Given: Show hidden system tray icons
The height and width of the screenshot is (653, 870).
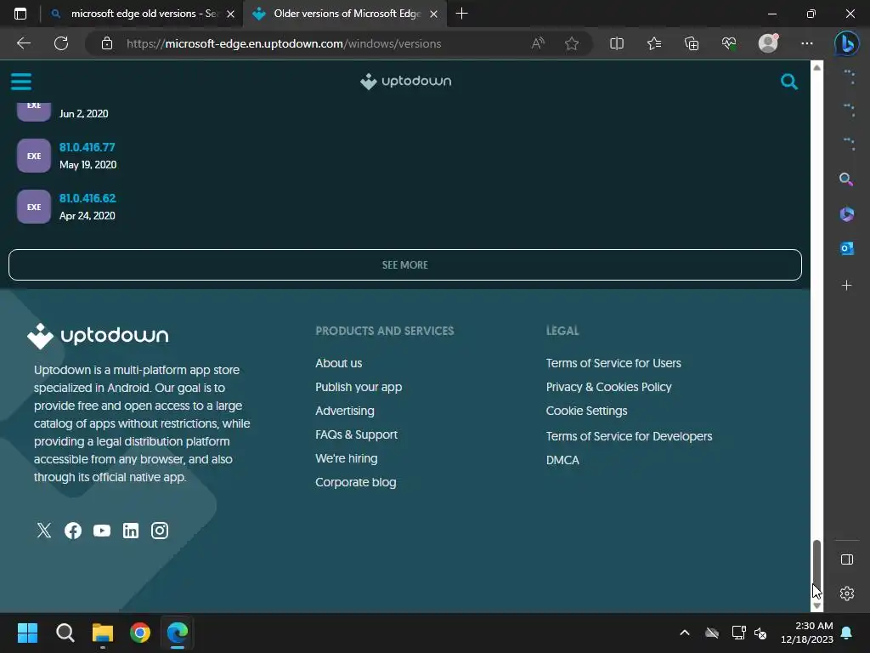Looking at the screenshot, I should tap(685, 633).
